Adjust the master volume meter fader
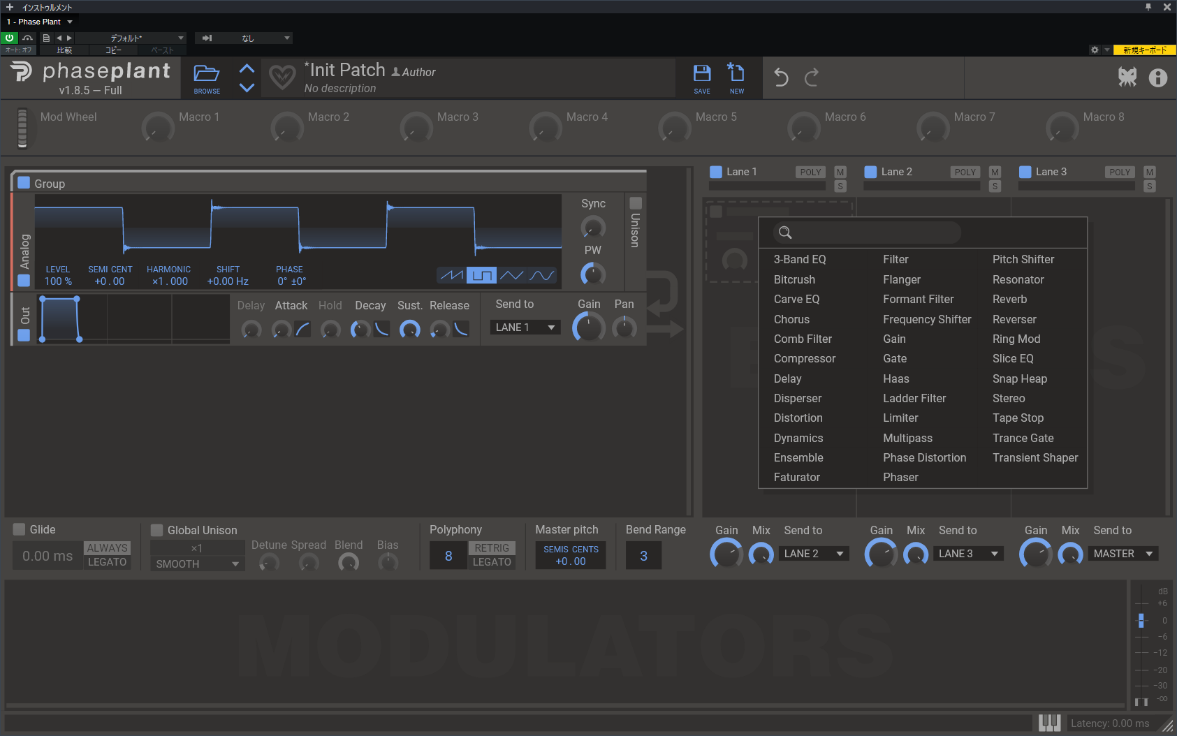Image resolution: width=1177 pixels, height=736 pixels. (1141, 620)
